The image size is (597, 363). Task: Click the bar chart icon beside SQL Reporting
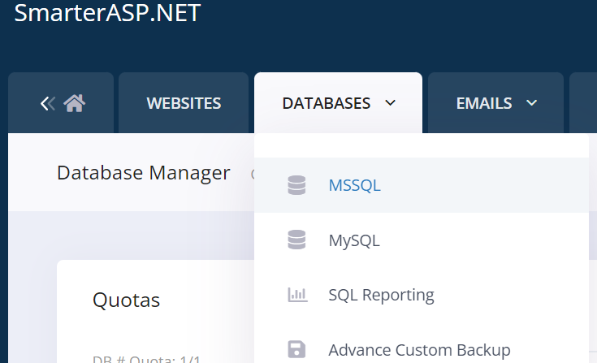click(x=297, y=295)
